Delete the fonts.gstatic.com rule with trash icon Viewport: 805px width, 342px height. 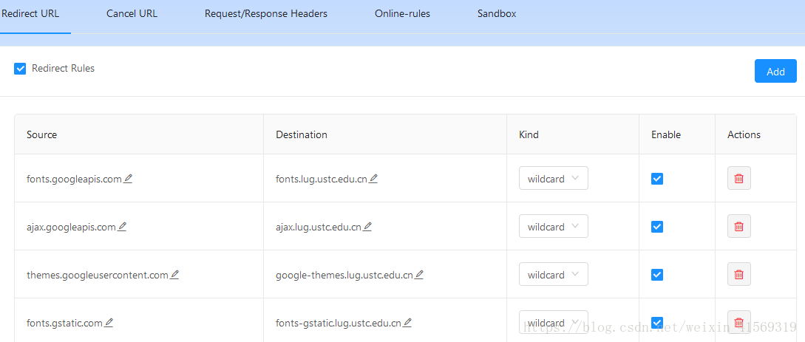[x=738, y=323]
